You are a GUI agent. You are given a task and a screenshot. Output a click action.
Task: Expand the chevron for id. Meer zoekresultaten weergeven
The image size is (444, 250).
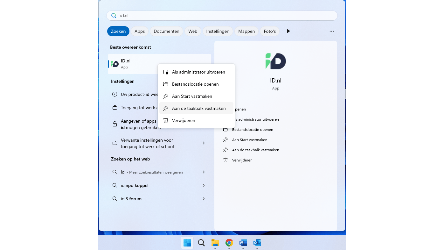pos(204,172)
